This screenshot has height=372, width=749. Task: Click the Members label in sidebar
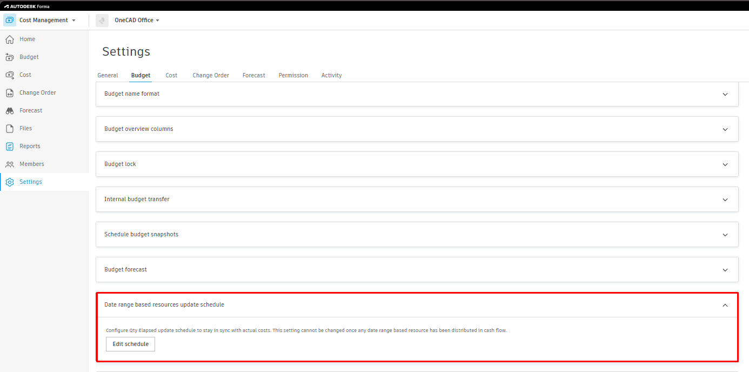coord(32,164)
